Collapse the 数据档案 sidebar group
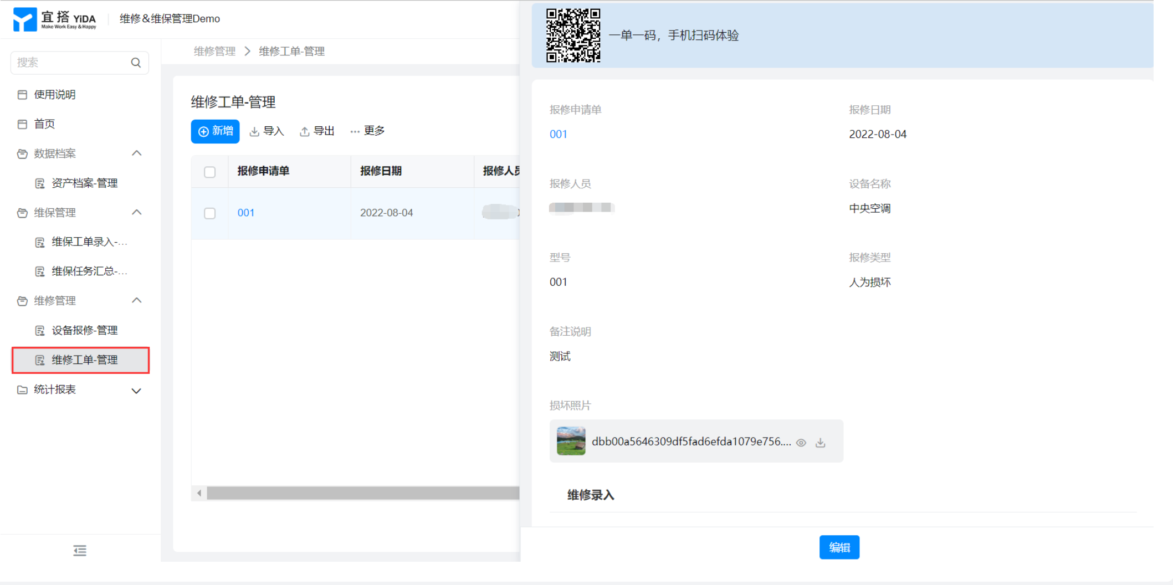Image resolution: width=1173 pixels, height=585 pixels. (136, 153)
